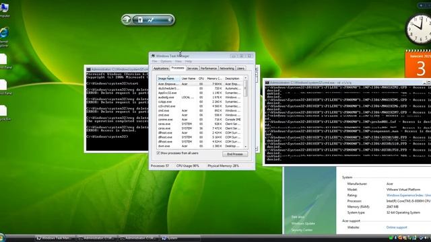
Task: Click the VMware Virtual Platform model value
Action: click(x=403, y=190)
